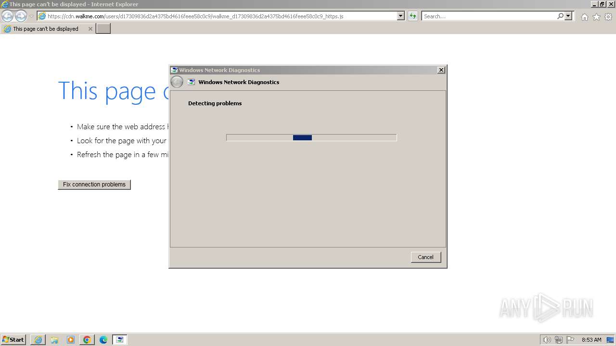The height and width of the screenshot is (346, 616).
Task: Click 'Detecting problems' text
Action: [x=215, y=103]
